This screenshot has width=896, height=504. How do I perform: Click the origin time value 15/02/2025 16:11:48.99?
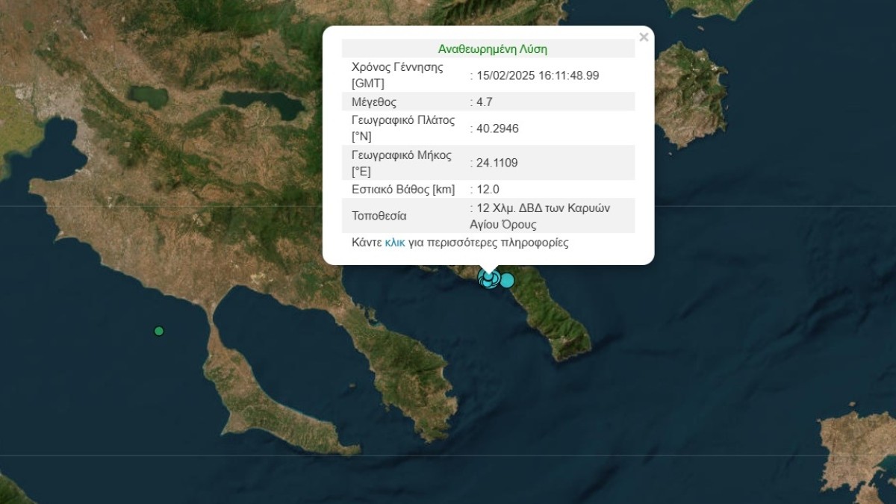point(538,75)
